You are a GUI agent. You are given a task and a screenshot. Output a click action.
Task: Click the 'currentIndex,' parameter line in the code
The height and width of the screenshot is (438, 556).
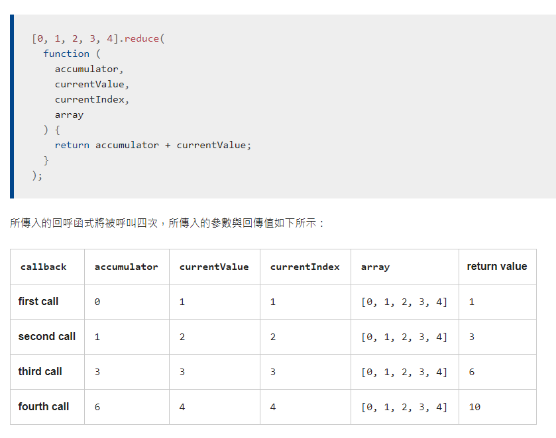click(x=92, y=99)
